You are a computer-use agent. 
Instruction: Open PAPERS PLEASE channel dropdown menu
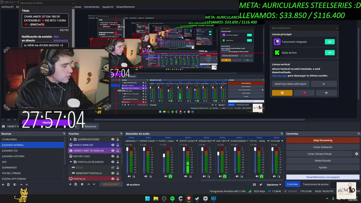[157, 141]
